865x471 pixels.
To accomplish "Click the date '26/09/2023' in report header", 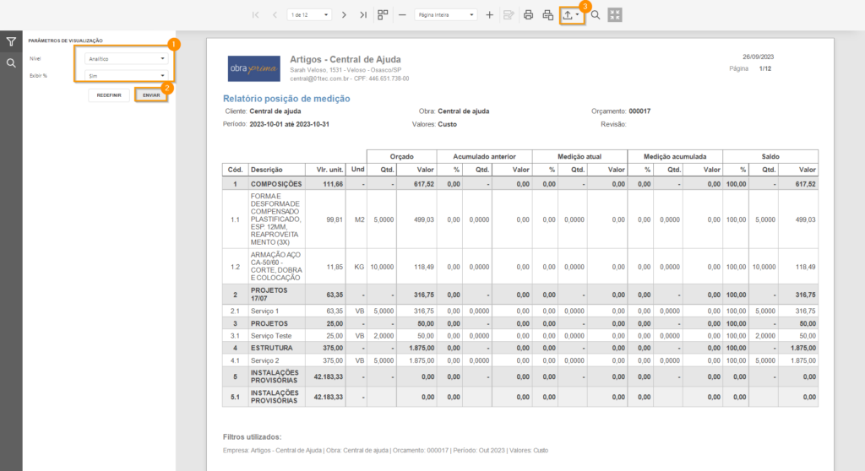I will pos(758,57).
